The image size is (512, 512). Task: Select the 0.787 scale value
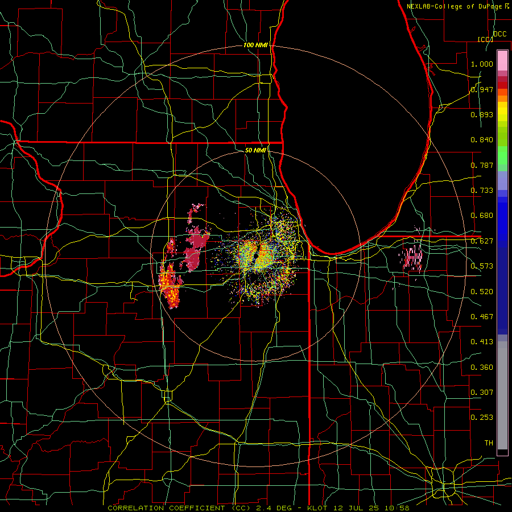point(482,165)
